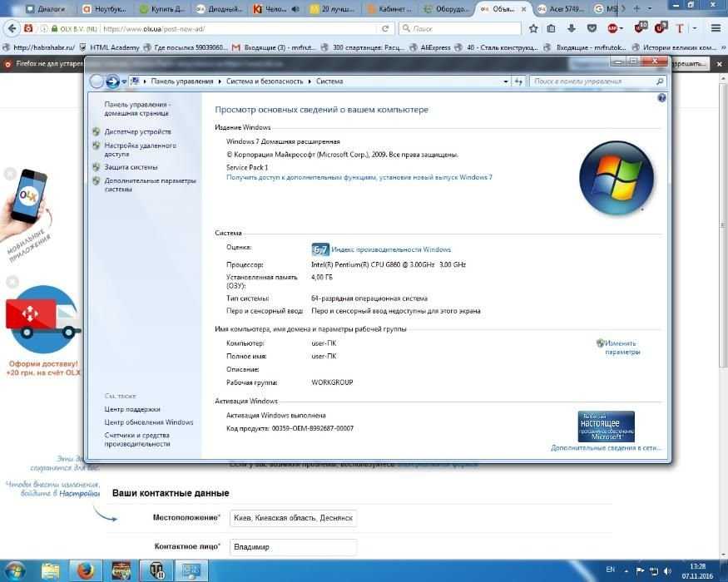This screenshot has width=728, height=582.
Task: Open Центр поддержки link
Action: click(x=132, y=409)
